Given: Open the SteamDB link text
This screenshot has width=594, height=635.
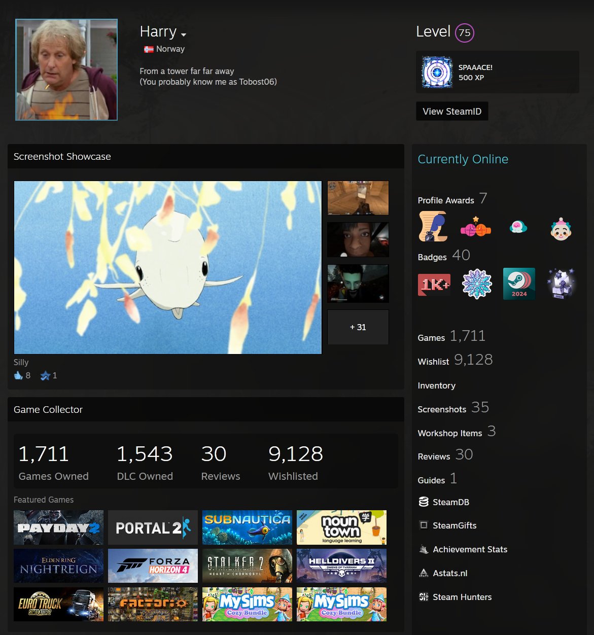Looking at the screenshot, I should pyautogui.click(x=451, y=502).
